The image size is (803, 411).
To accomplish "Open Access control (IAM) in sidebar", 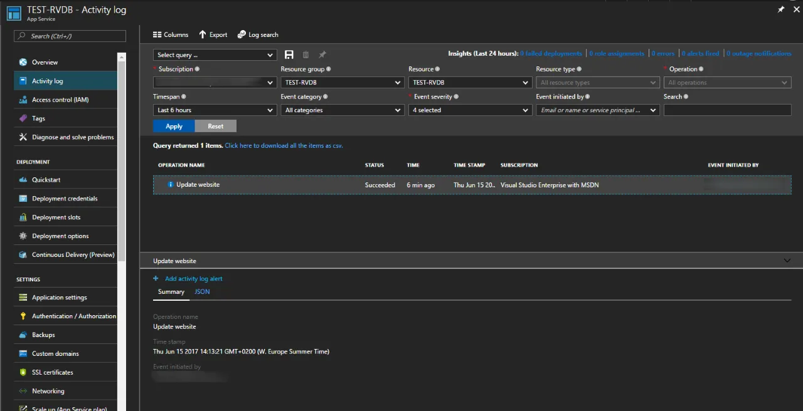I will coord(60,100).
